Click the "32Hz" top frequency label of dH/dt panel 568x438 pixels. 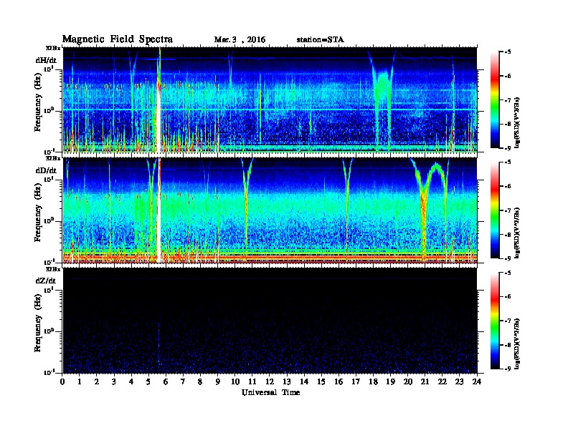53,48
